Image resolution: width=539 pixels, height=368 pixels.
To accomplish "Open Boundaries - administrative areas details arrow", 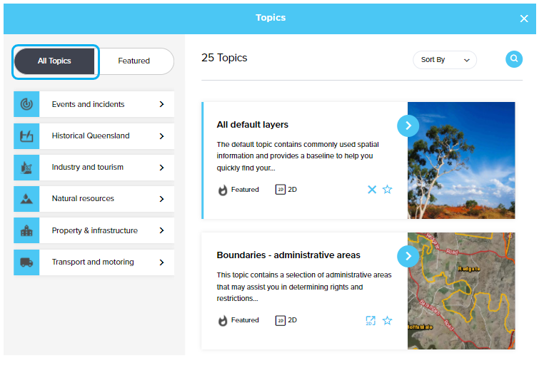I will (408, 256).
